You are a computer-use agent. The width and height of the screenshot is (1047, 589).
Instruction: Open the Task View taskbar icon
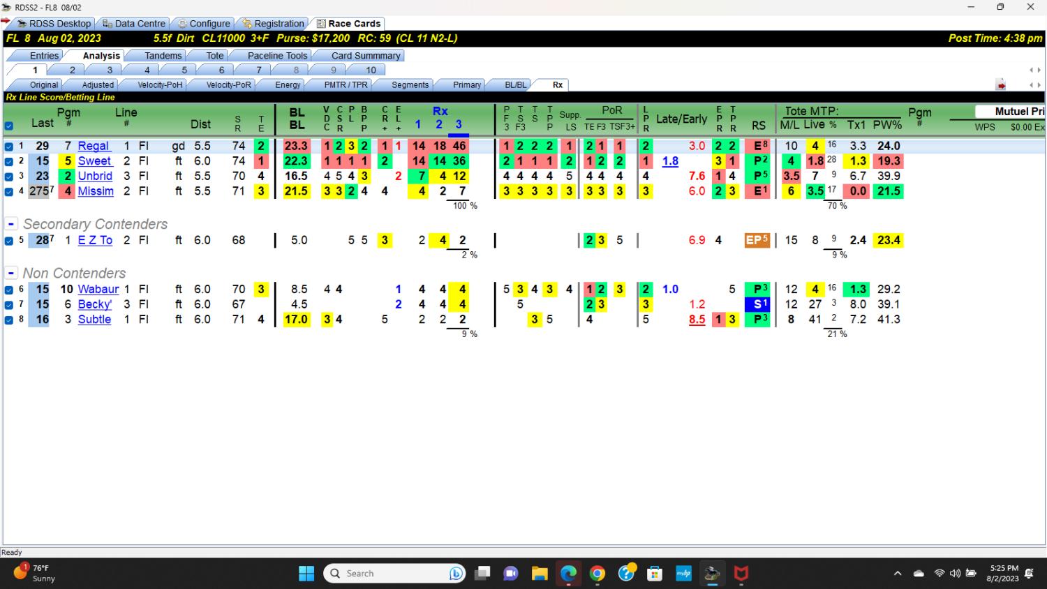click(x=482, y=574)
